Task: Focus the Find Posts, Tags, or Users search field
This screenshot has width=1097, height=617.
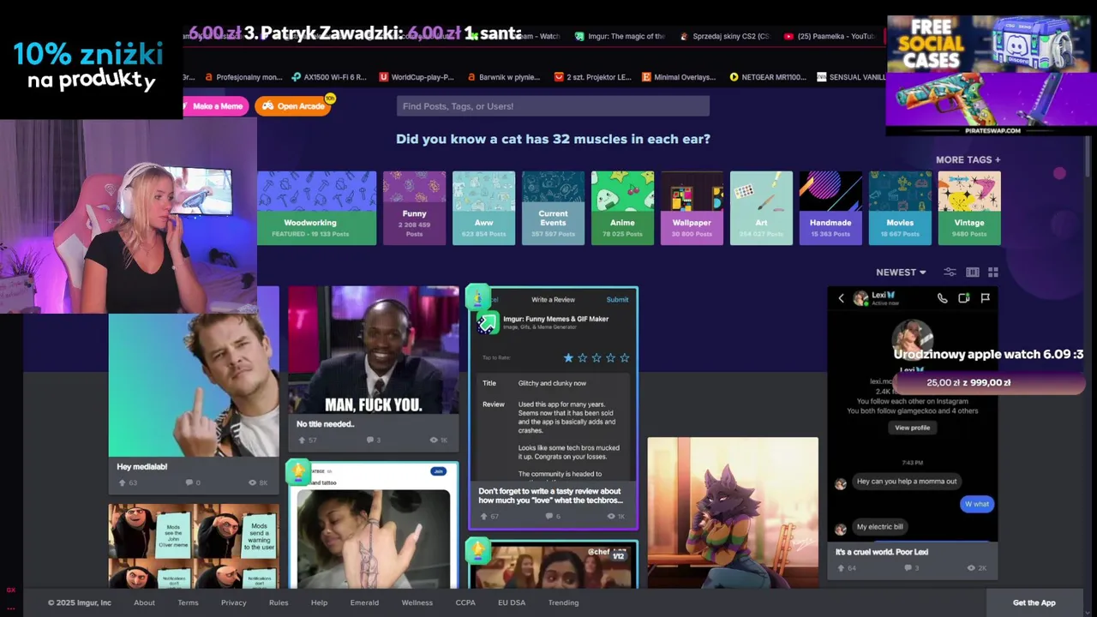Action: 553,106
